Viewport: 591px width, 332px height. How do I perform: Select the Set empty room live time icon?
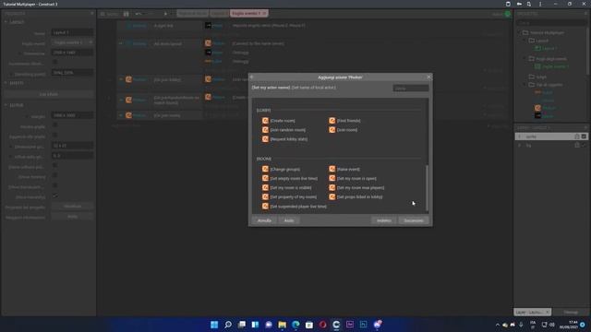265,178
